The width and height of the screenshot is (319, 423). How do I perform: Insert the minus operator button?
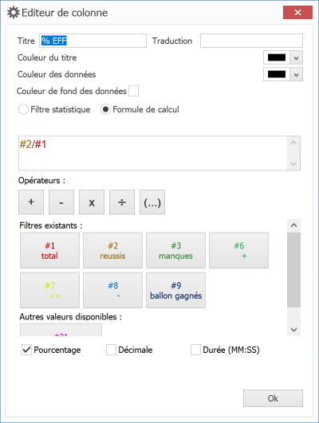(x=61, y=202)
